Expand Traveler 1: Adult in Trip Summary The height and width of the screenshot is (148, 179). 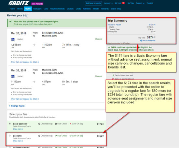point(114,25)
